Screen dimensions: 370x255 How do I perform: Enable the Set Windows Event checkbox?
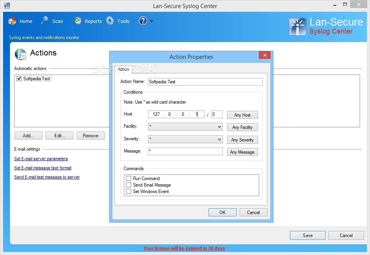(x=128, y=192)
